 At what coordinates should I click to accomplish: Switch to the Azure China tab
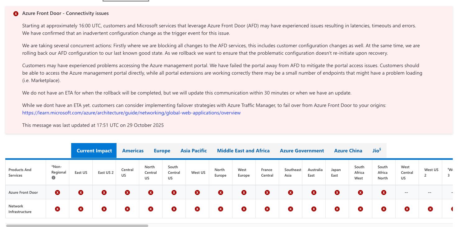click(348, 151)
